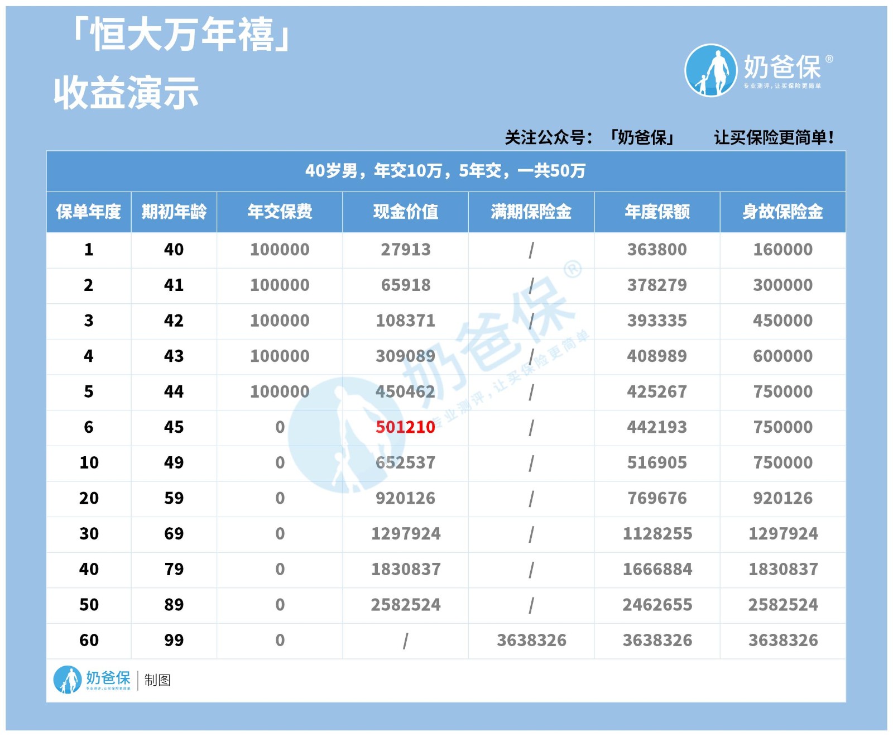Click the 收益演示 heading
Viewport: 893px width, 736px height.
[126, 93]
